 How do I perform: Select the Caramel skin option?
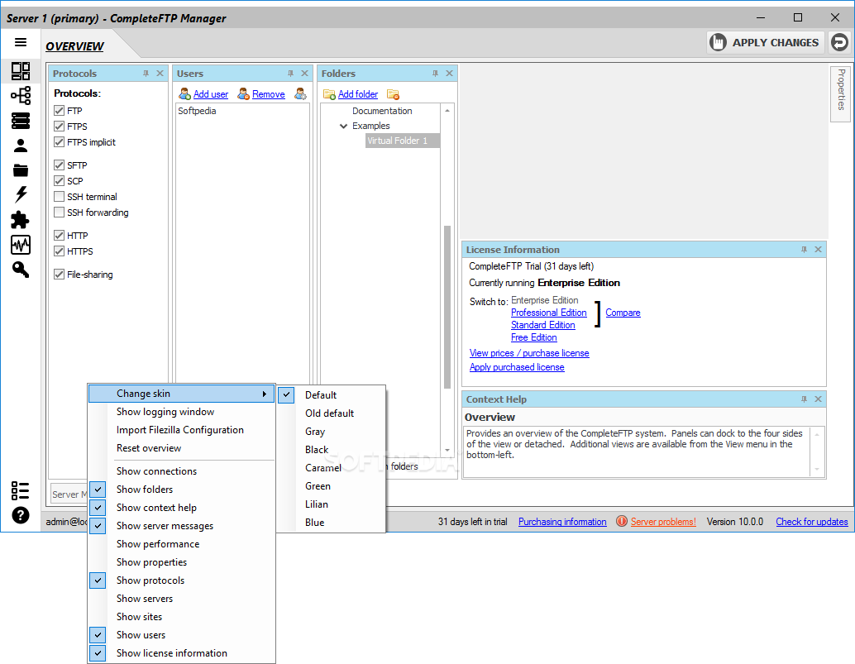[331, 468]
